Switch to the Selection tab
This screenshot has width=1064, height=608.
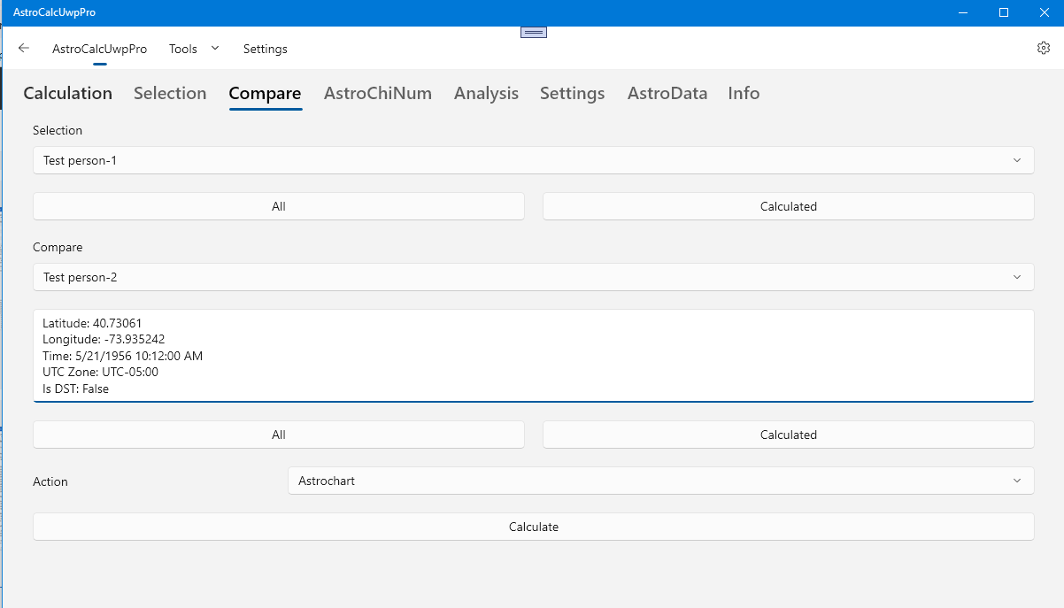pyautogui.click(x=170, y=94)
